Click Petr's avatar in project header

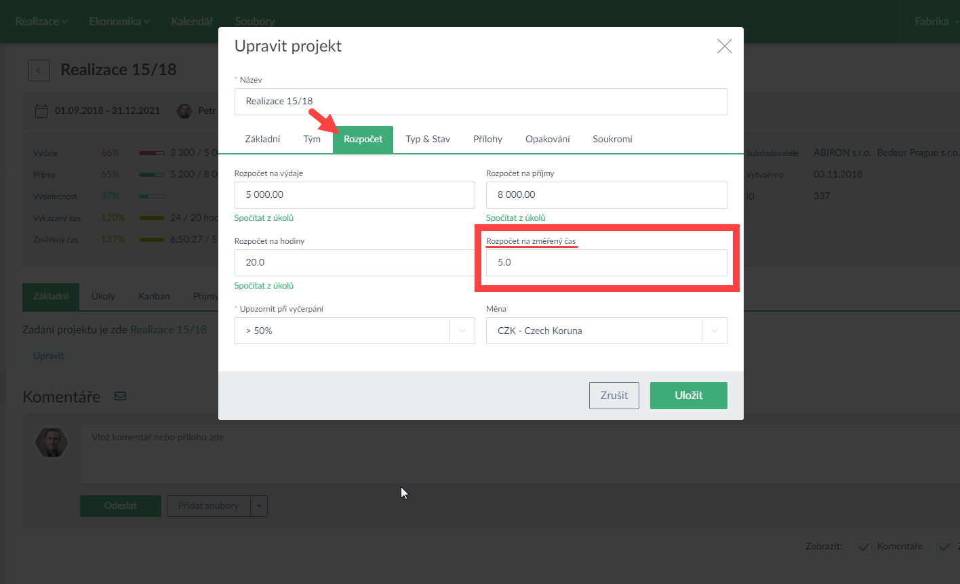coord(184,110)
